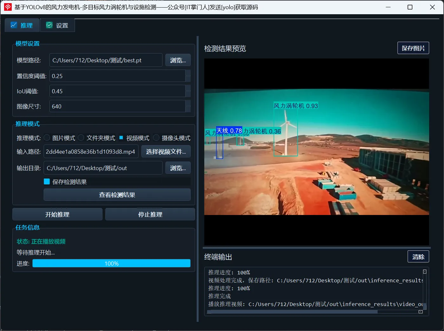444x331 pixels.
Task: Click the chart icon on 推理 tab
Action: (14, 25)
